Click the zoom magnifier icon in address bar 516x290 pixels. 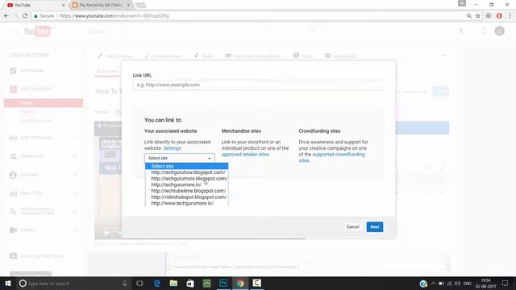(469, 16)
